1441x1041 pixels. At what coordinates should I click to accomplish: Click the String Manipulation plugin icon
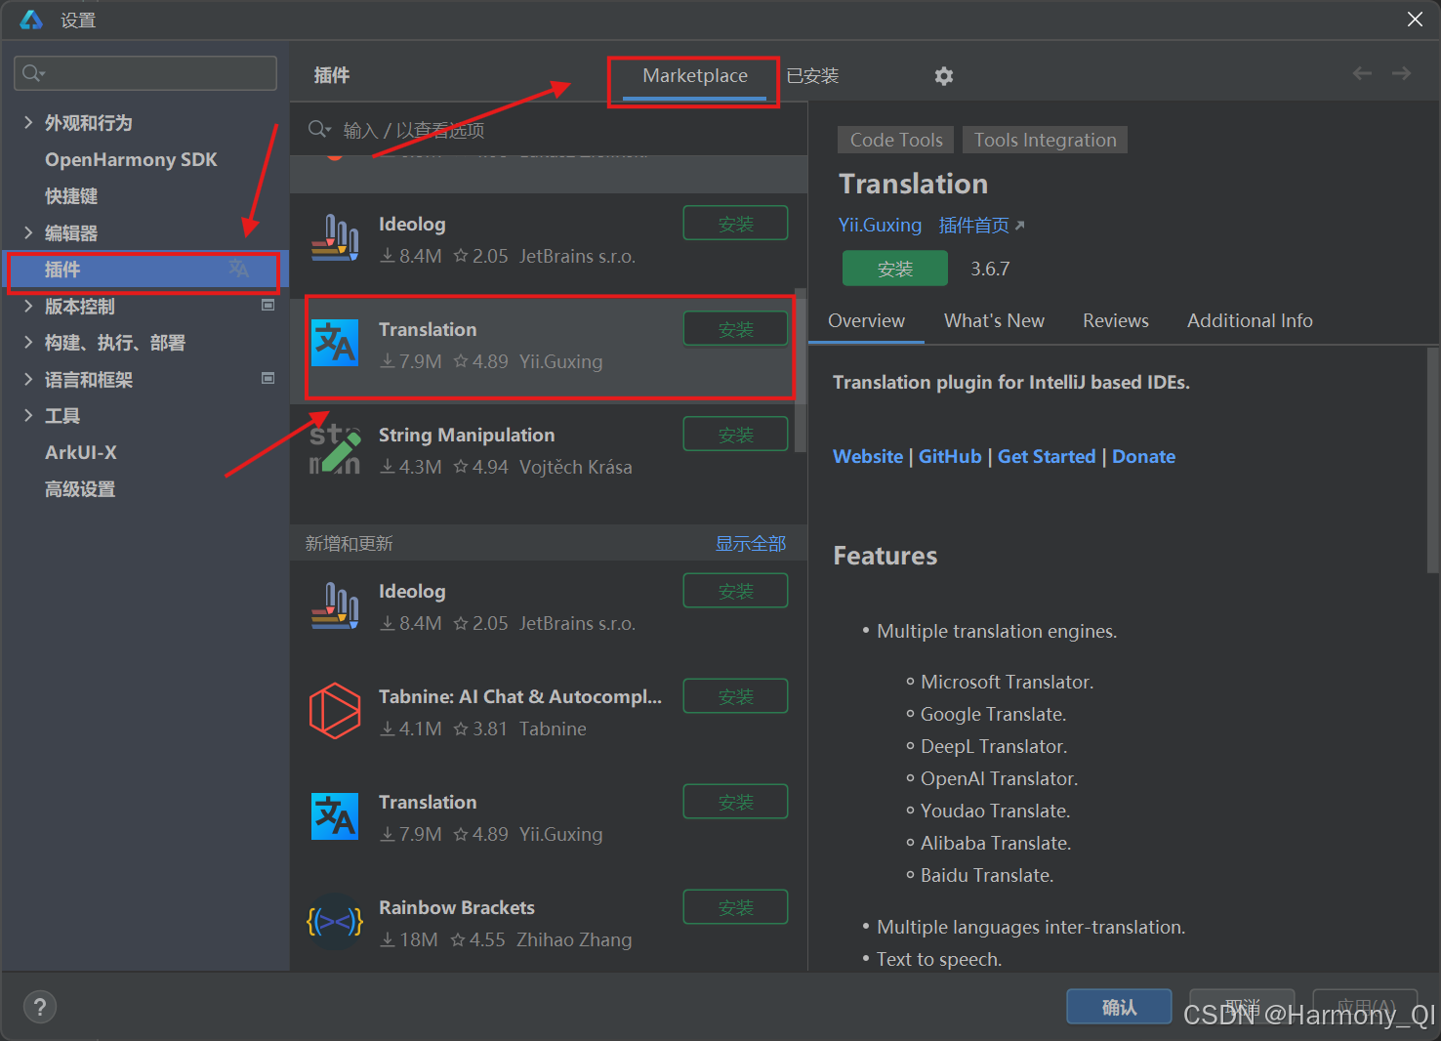(x=335, y=448)
